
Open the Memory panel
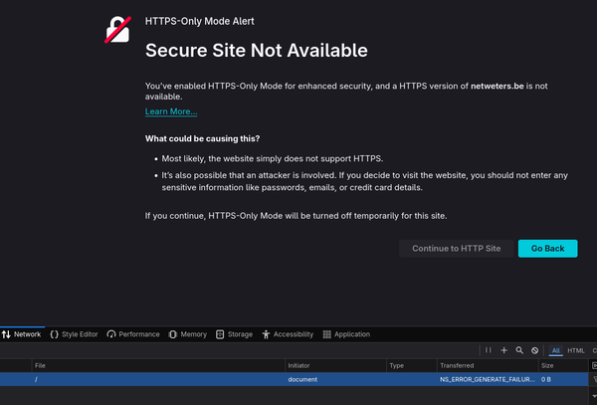[x=188, y=334]
